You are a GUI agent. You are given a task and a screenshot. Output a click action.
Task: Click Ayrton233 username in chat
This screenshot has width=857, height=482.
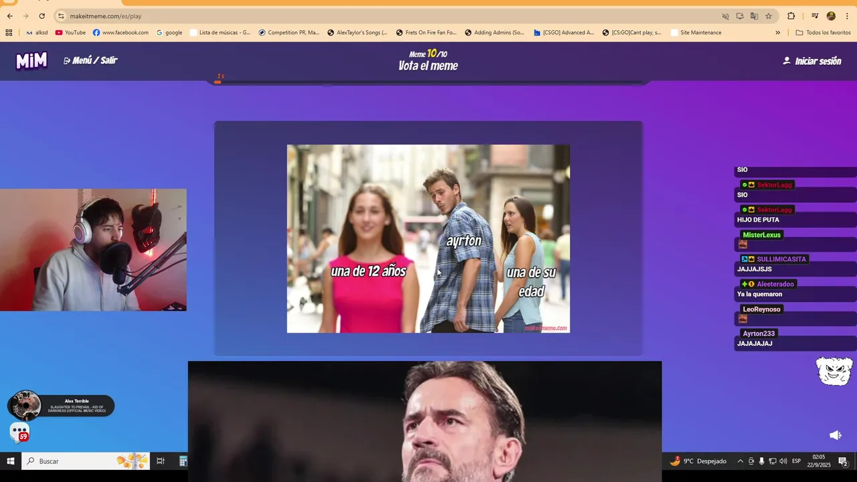tap(759, 333)
